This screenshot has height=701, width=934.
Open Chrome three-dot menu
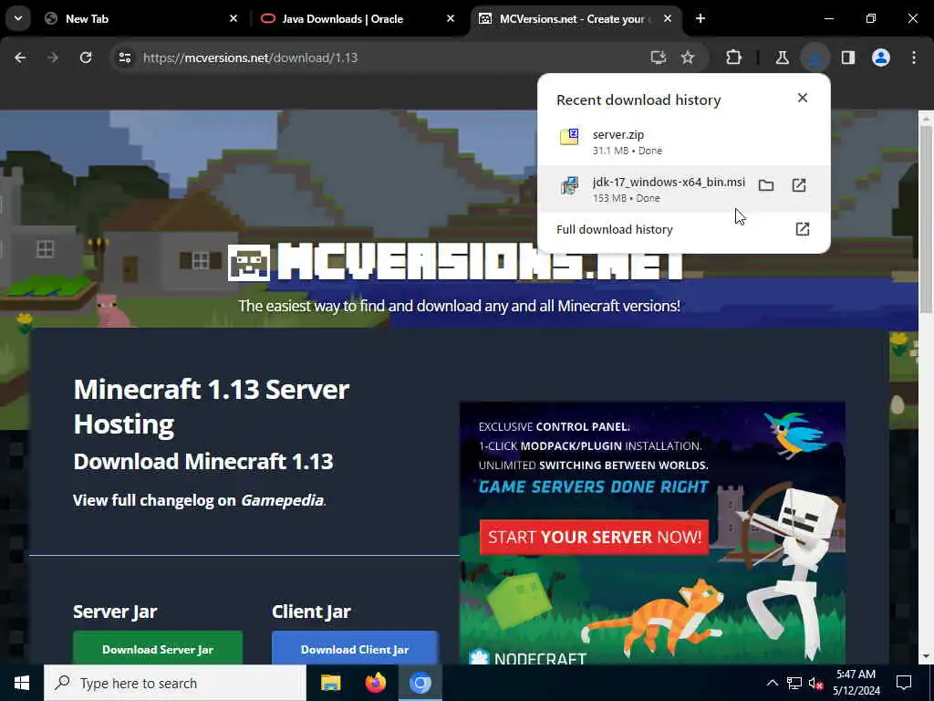click(x=914, y=58)
